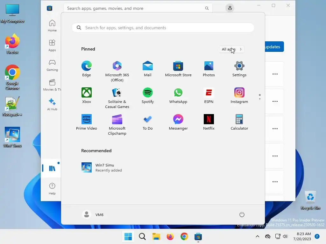Show All apps list
The width and height of the screenshot is (326, 244).
[x=232, y=49]
